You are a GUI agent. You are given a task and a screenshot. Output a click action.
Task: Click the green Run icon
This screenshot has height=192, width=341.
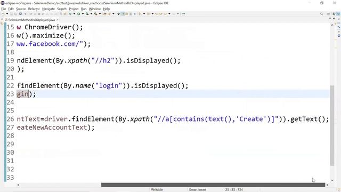click(78, 14)
